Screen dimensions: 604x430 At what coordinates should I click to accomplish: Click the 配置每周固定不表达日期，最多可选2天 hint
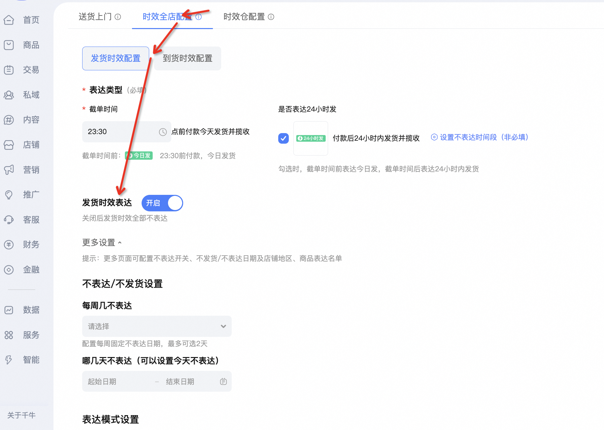pyautogui.click(x=145, y=344)
